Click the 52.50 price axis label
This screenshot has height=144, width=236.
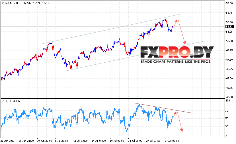point(229,22)
